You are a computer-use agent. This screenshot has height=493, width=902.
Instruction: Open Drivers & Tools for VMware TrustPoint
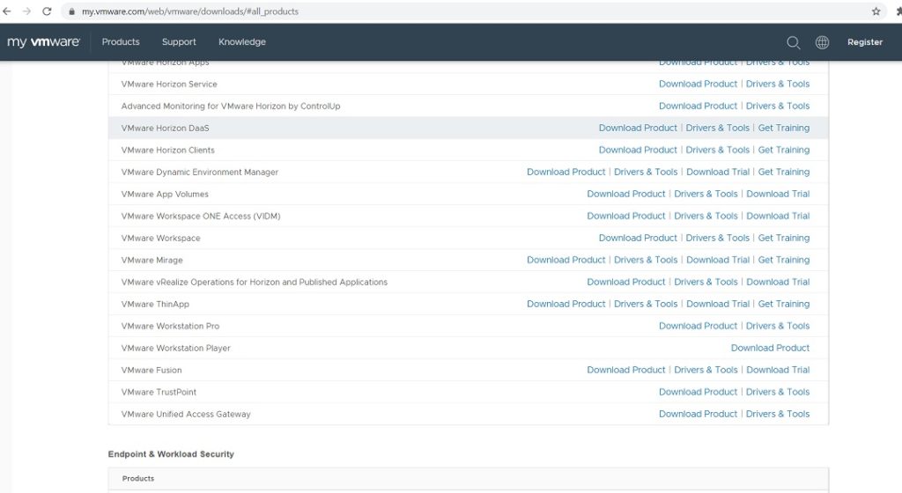tap(778, 392)
